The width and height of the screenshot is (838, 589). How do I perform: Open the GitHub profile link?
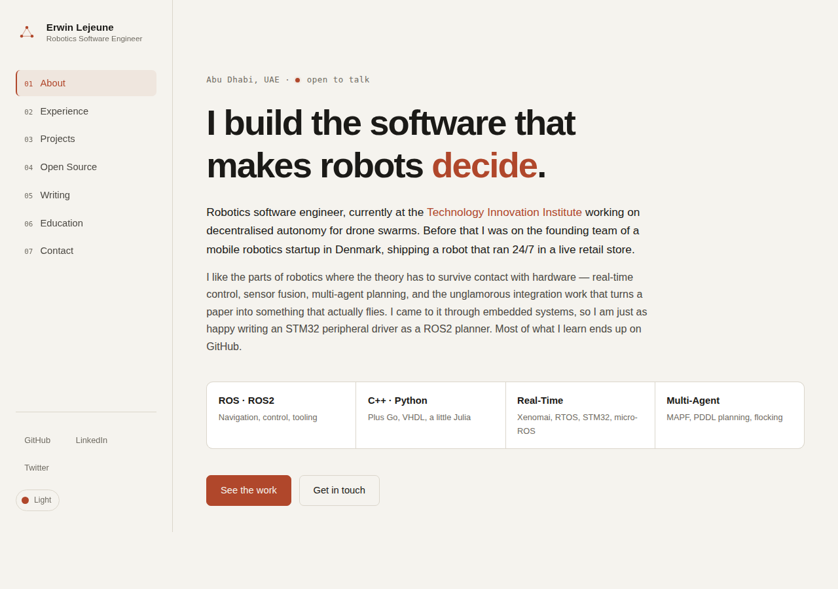click(37, 440)
